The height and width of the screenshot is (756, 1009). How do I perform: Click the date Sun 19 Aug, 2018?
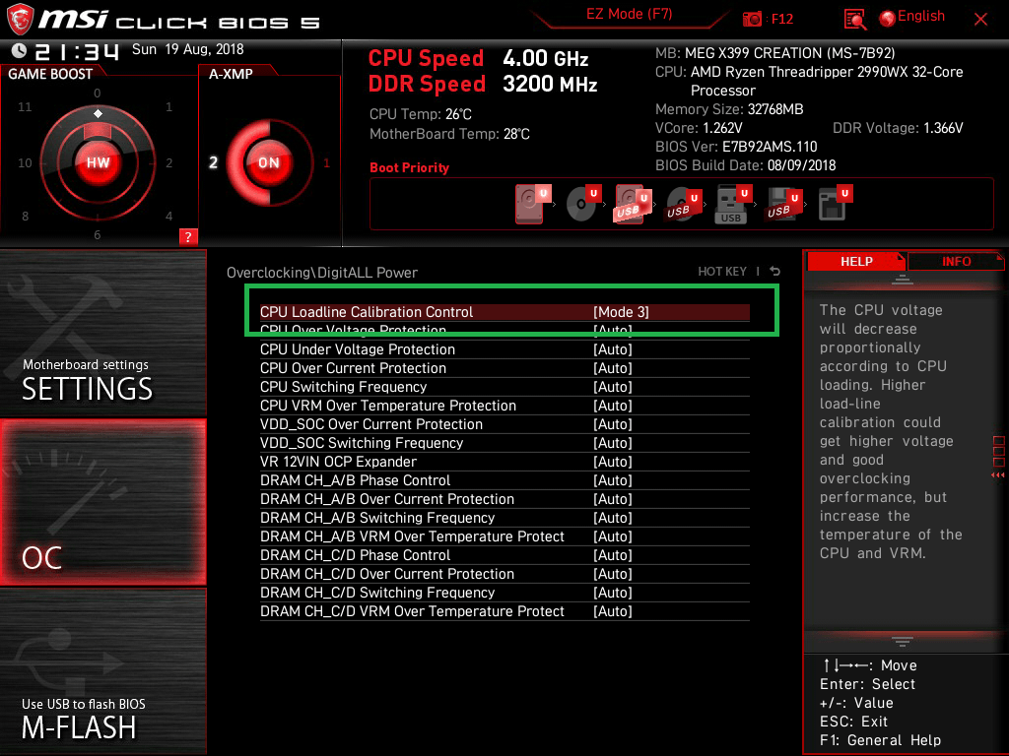tap(187, 49)
